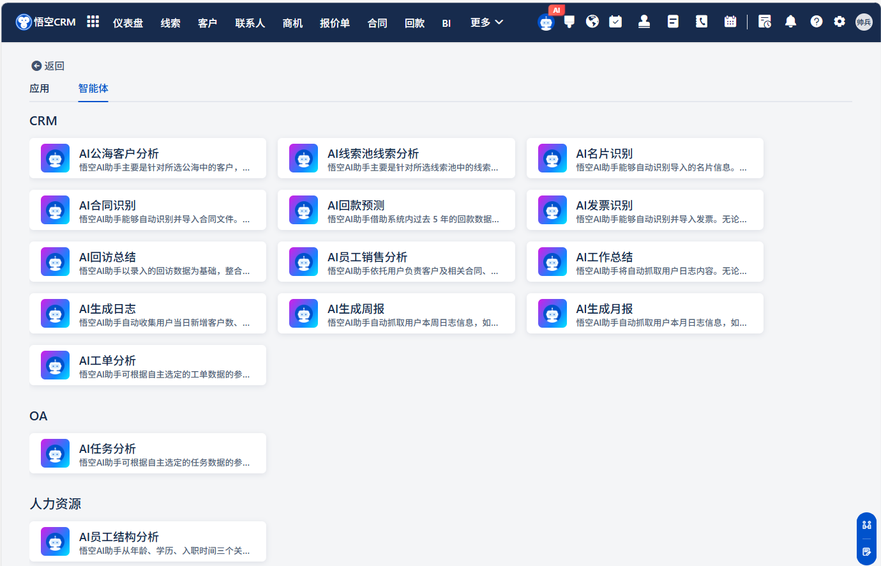Open AI生成月报 card title

[605, 309]
